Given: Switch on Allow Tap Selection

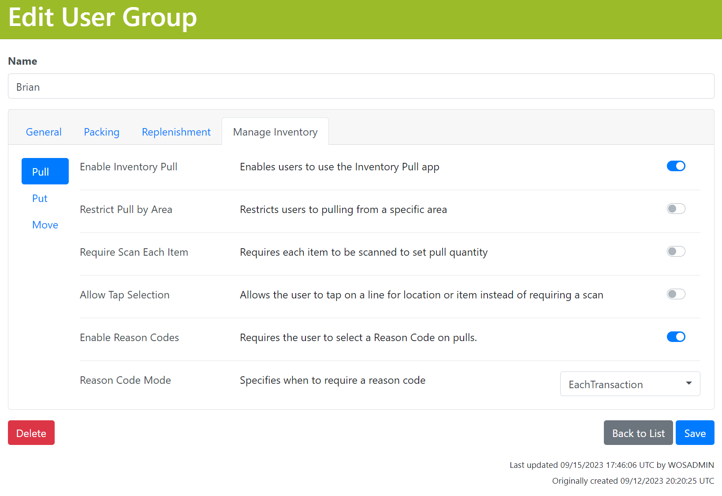Looking at the screenshot, I should [x=676, y=294].
